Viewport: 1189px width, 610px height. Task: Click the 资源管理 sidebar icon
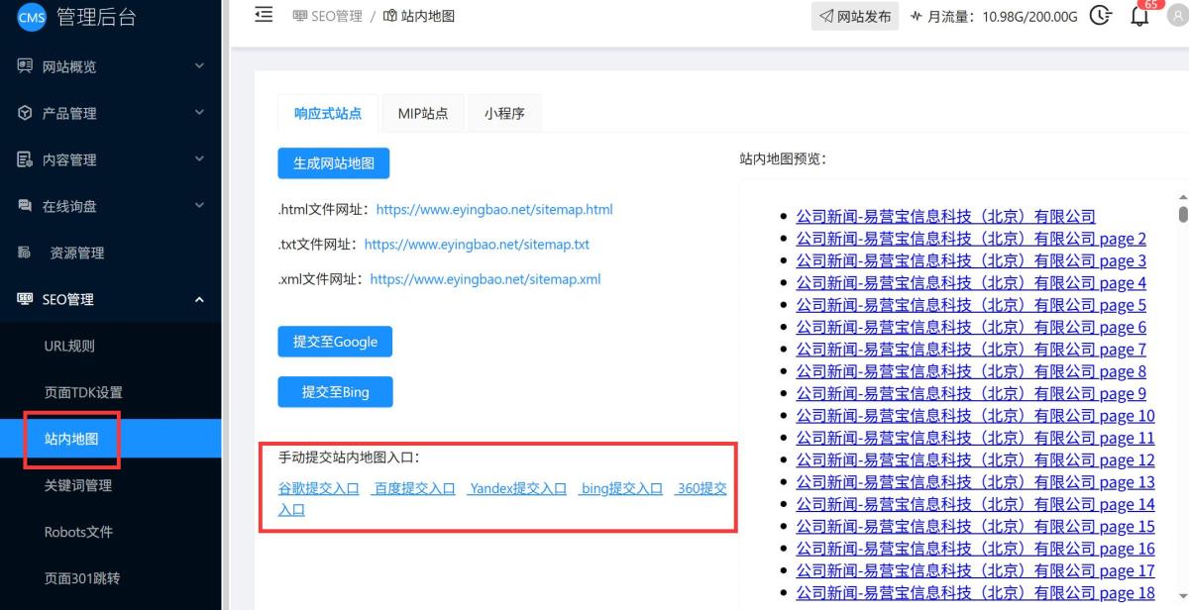25,253
